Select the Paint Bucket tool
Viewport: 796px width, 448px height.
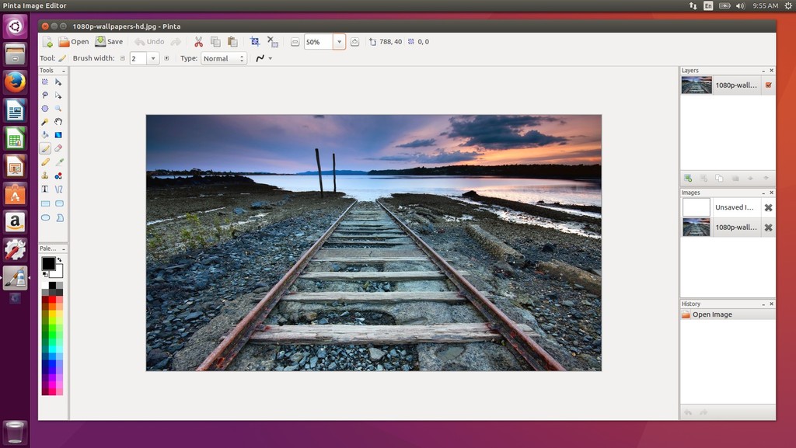[45, 135]
